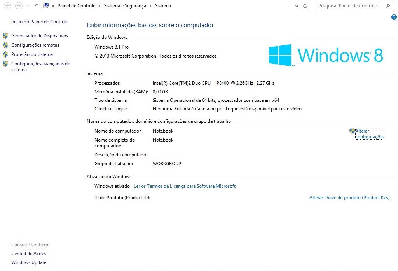398x271 pixels.
Task: Open Central de Ações
Action: tap(29, 253)
